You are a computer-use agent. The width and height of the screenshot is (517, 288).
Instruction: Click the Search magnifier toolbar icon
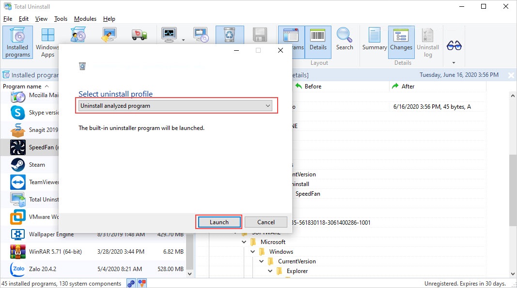tap(345, 40)
